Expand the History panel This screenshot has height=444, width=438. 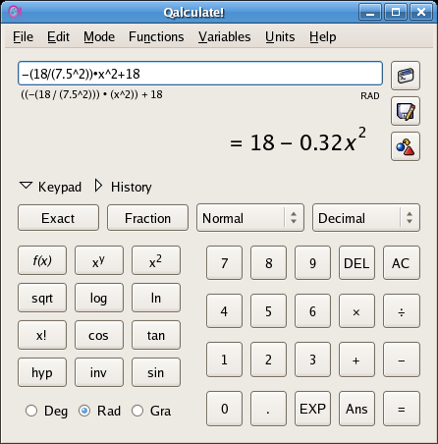click(x=124, y=187)
